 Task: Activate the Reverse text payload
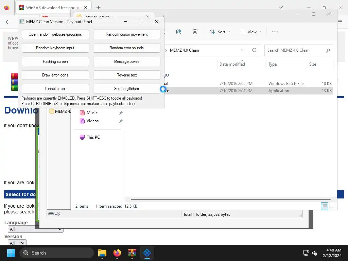pyautogui.click(x=126, y=75)
